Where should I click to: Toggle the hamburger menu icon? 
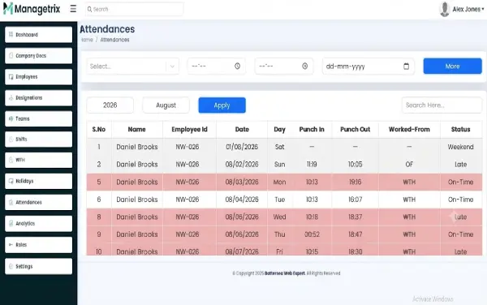coord(73,9)
